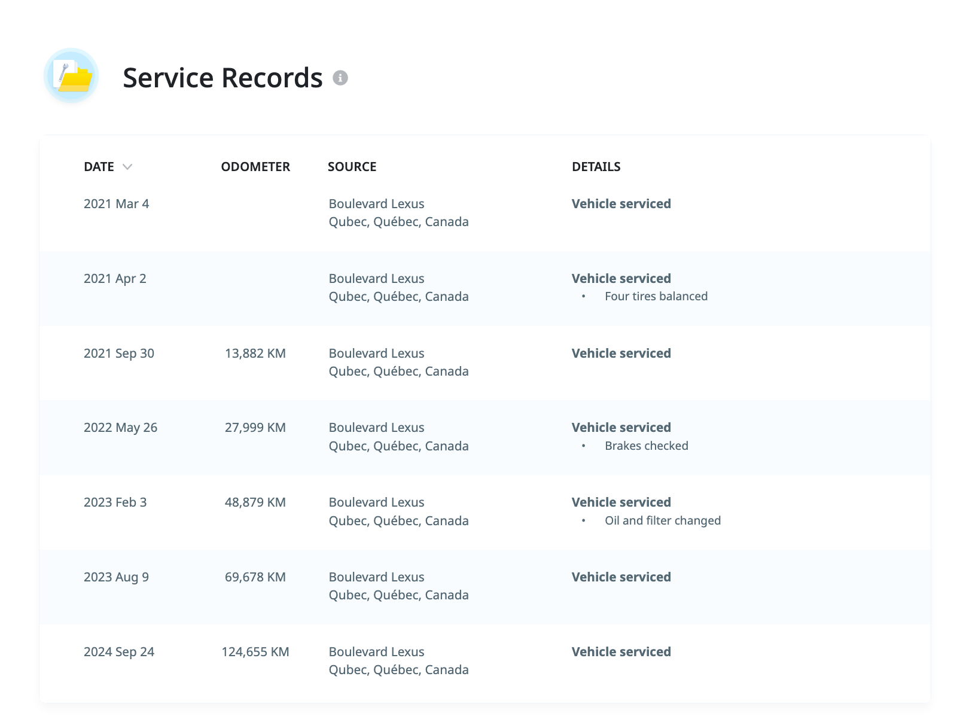Click the 69,678 KM odometer reading

click(x=255, y=577)
